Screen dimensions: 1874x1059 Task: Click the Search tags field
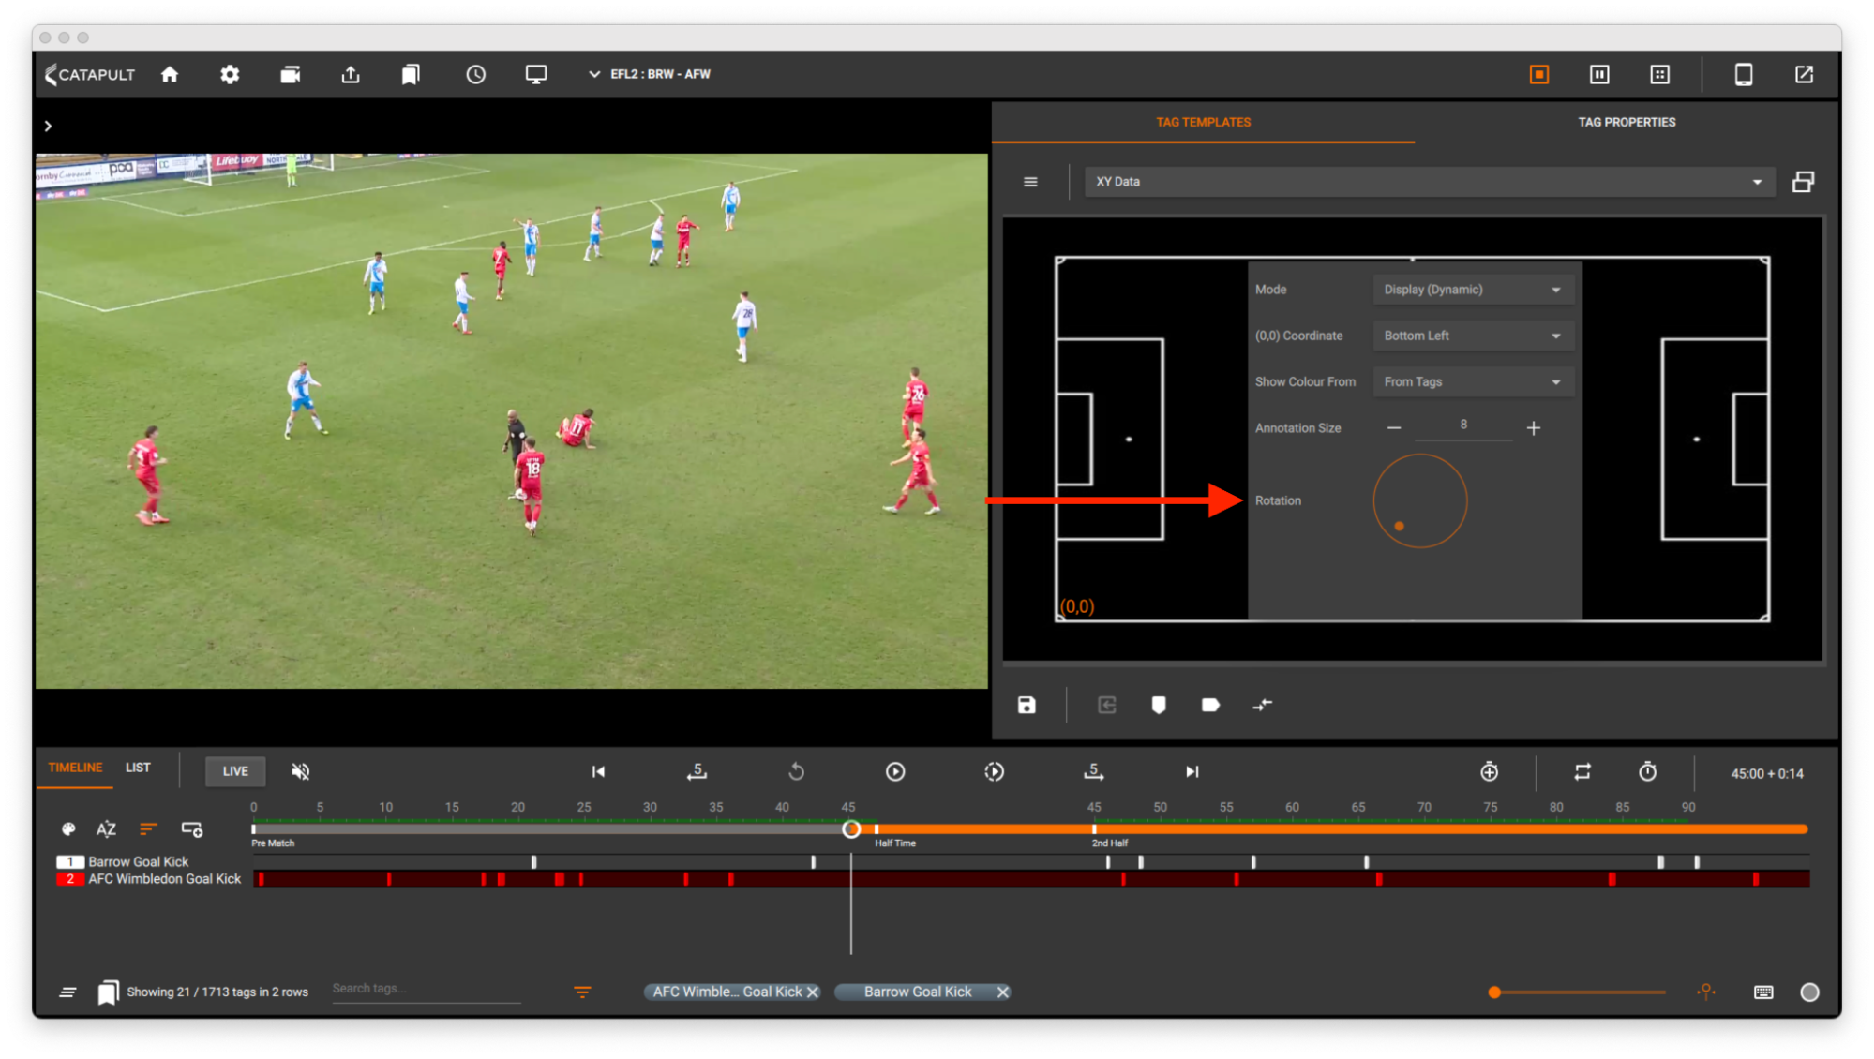[x=427, y=990]
